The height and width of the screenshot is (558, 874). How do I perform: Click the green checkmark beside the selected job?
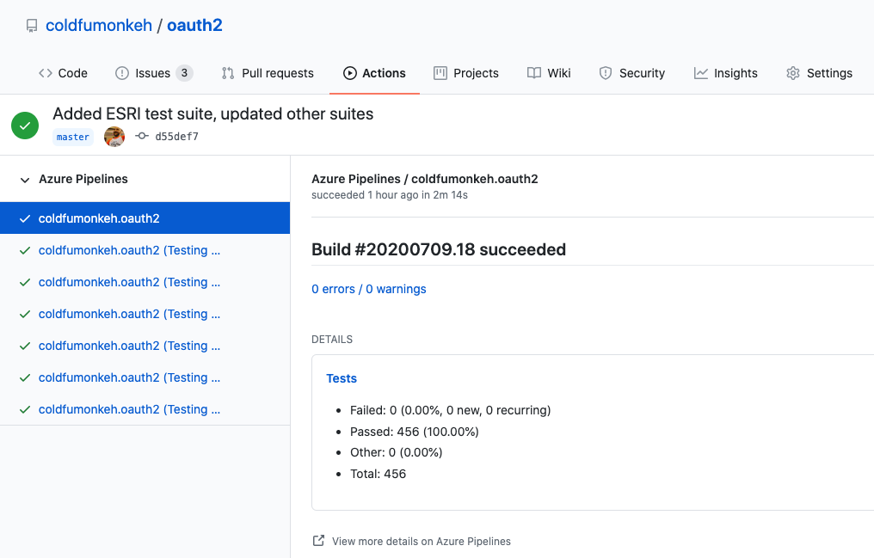pyautogui.click(x=24, y=218)
